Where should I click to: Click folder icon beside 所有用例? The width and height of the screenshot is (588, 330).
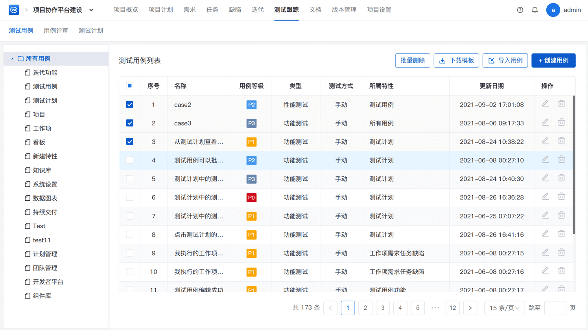coord(20,59)
